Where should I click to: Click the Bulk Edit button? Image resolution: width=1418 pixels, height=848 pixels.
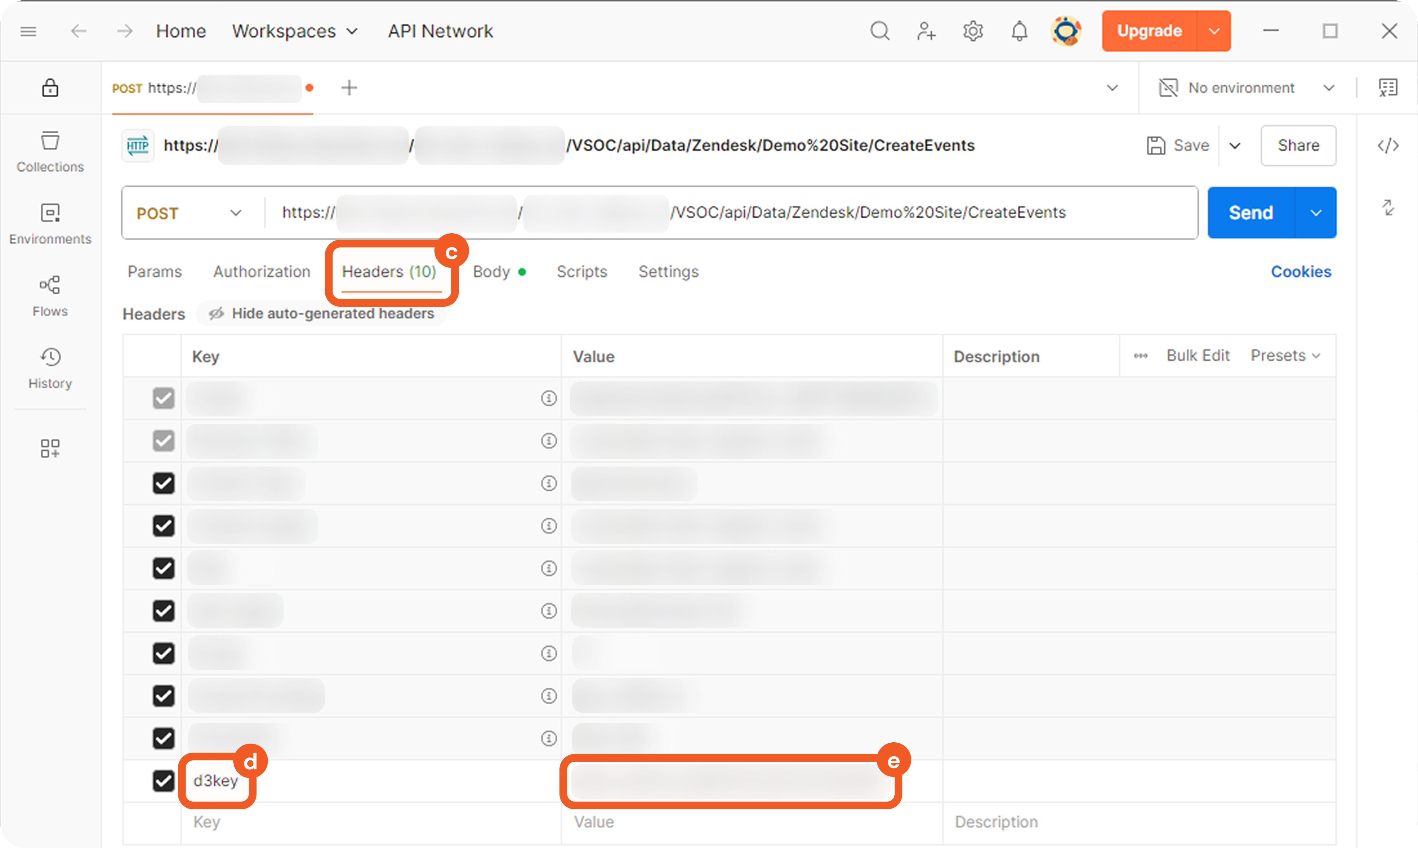tap(1197, 356)
